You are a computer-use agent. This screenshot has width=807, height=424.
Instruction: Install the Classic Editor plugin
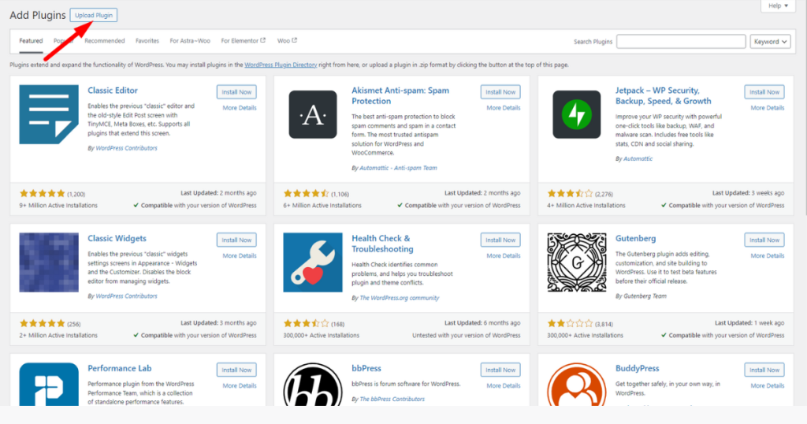(236, 92)
